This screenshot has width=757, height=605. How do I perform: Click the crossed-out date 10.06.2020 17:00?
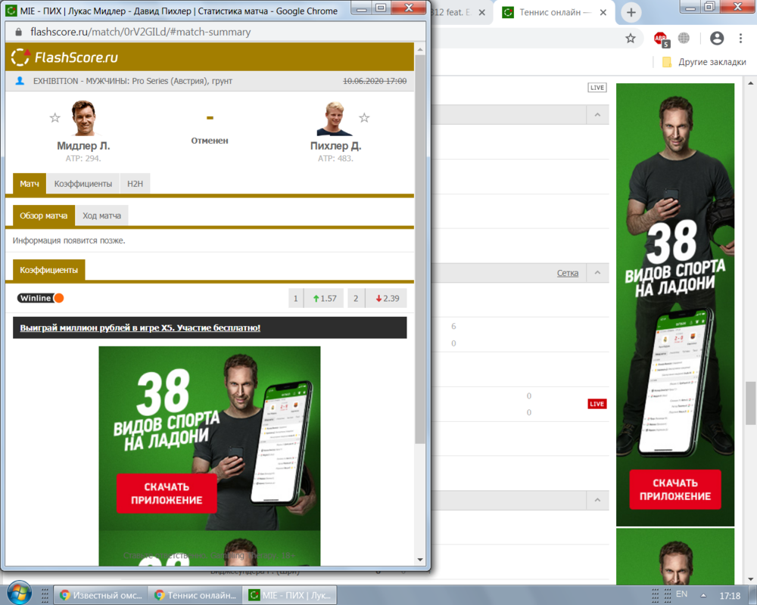click(375, 81)
